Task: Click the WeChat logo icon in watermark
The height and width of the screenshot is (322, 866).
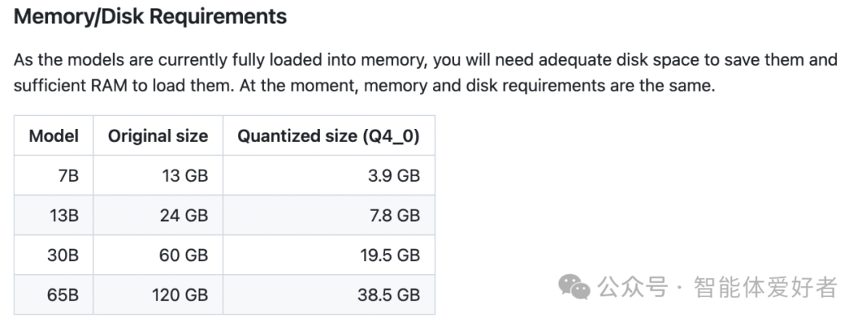Action: (574, 287)
